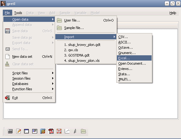Open the databases folder toolbar icon
The image size is (181, 139).
point(83,131)
